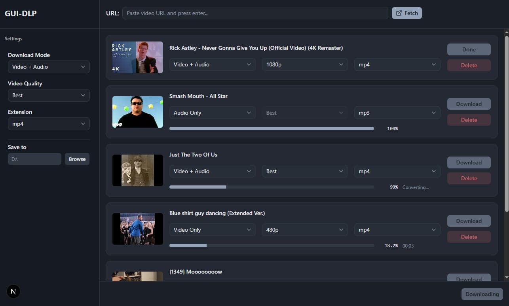Click the Next.js logo badge icon

(x=13, y=292)
